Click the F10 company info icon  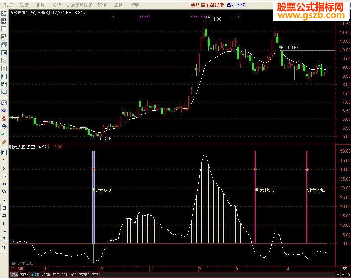(4, 53)
